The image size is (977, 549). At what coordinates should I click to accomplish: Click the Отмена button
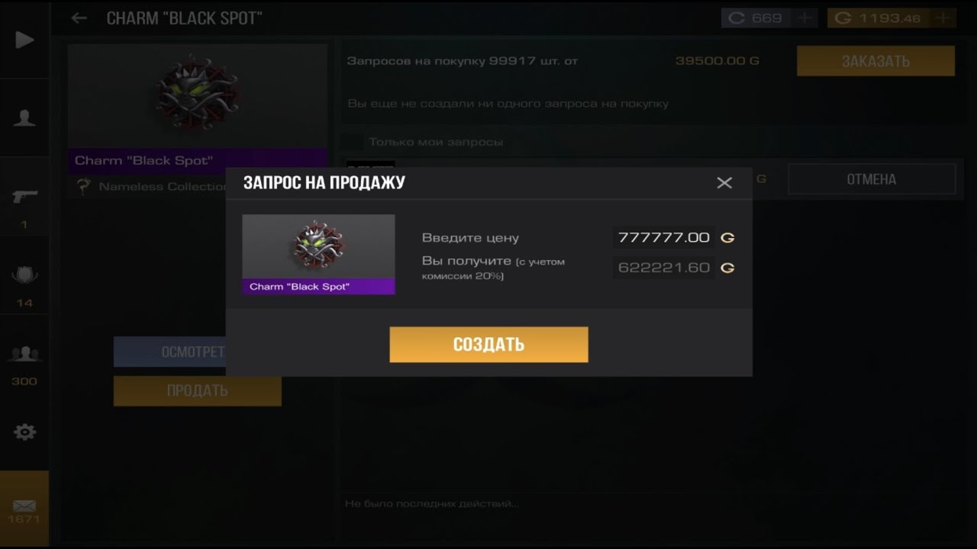[871, 179]
